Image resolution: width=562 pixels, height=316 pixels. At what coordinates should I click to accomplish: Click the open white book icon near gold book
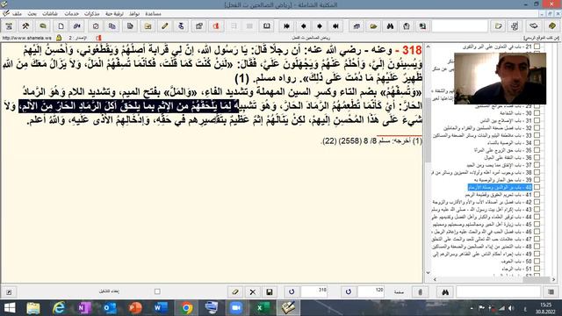534,26
